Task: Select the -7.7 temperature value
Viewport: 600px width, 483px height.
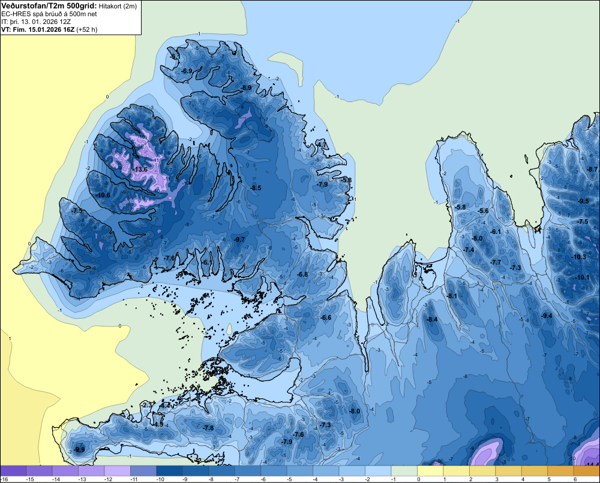Action: pyautogui.click(x=496, y=262)
